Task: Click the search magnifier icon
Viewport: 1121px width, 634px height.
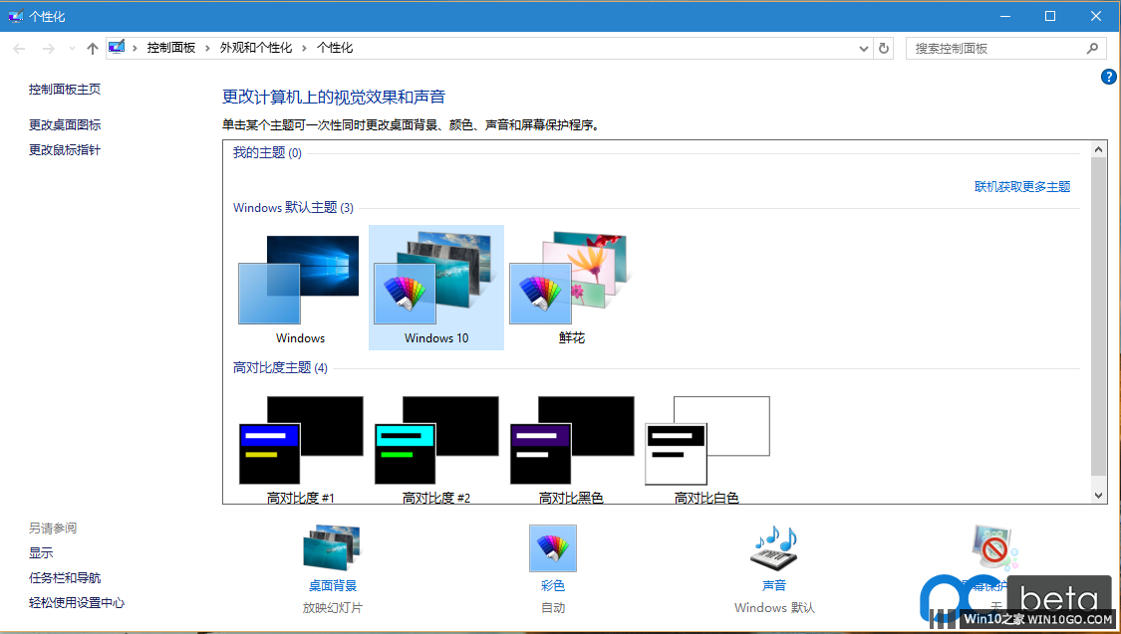Action: click(x=1092, y=48)
